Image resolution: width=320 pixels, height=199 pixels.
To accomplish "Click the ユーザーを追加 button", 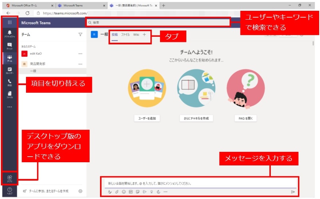I will tap(146, 118).
